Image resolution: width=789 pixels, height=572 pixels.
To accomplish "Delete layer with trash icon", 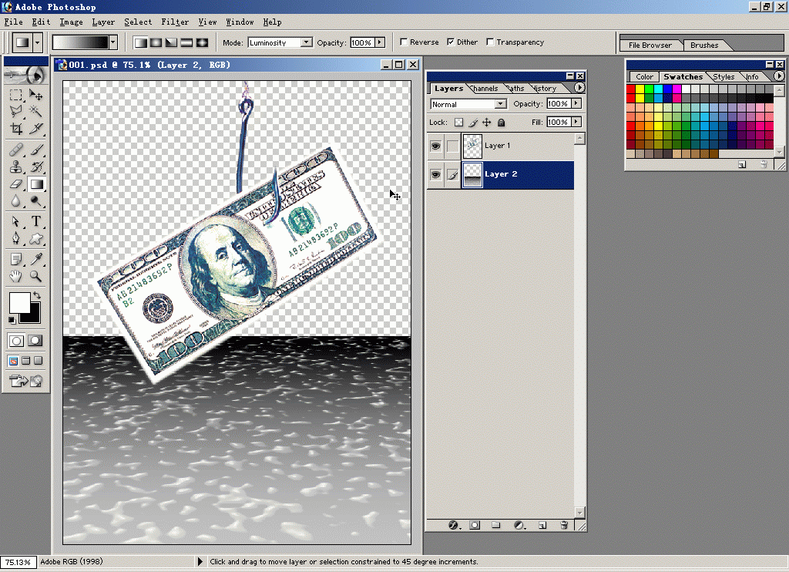I will pos(564,525).
